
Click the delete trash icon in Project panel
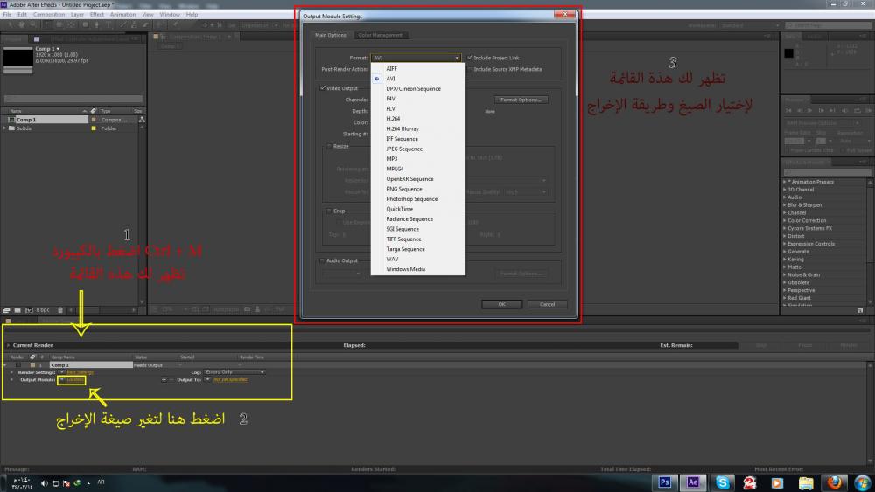[x=60, y=310]
